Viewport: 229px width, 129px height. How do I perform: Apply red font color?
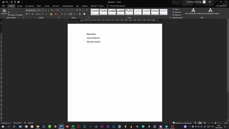56,14
